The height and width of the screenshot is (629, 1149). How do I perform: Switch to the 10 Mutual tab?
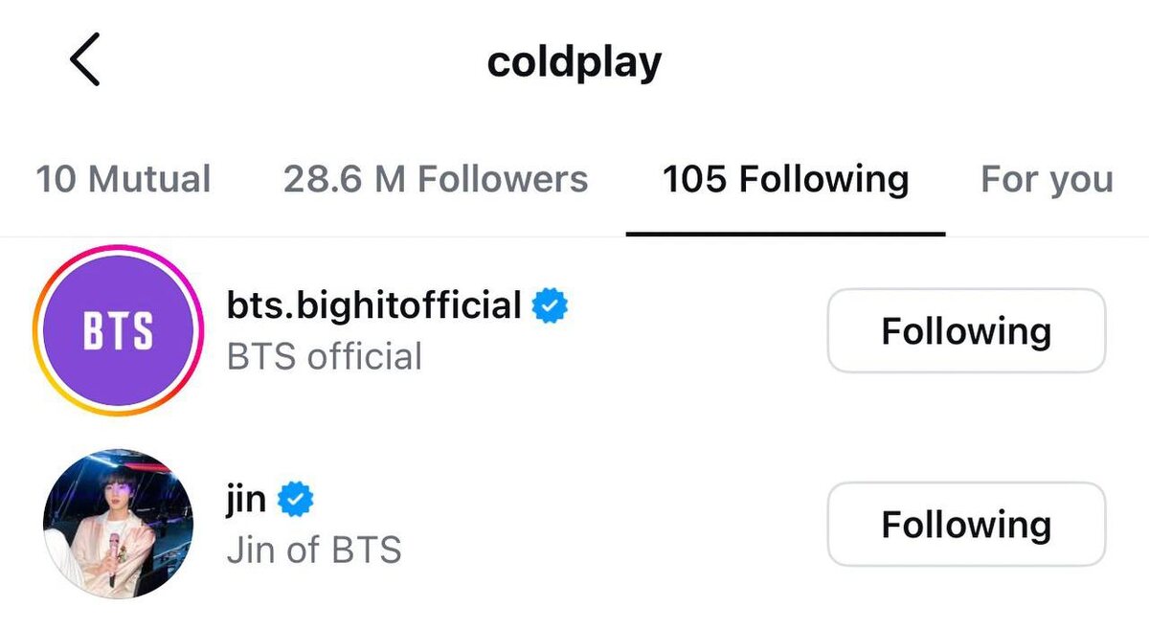[x=124, y=179]
